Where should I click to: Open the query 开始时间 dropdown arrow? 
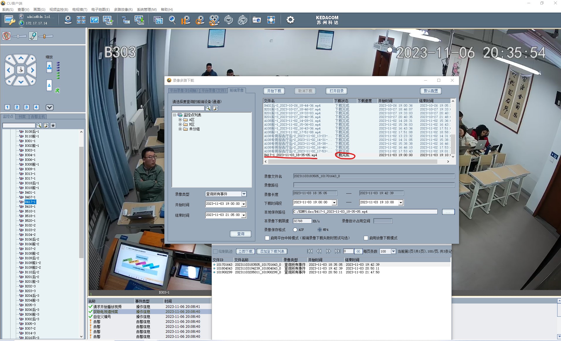(x=244, y=204)
